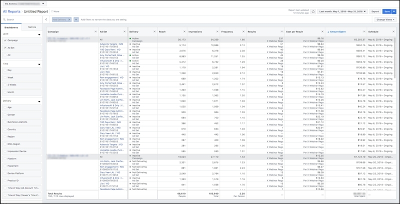Collapse the Time breakdown section
Viewport: 400px width, 204px height.
click(39, 64)
